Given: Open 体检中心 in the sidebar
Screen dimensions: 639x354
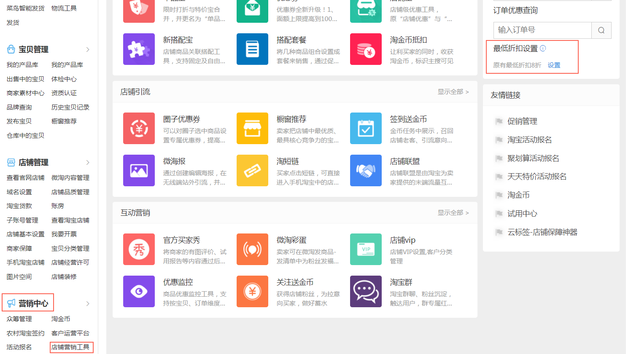Looking at the screenshot, I should pyautogui.click(x=64, y=79).
